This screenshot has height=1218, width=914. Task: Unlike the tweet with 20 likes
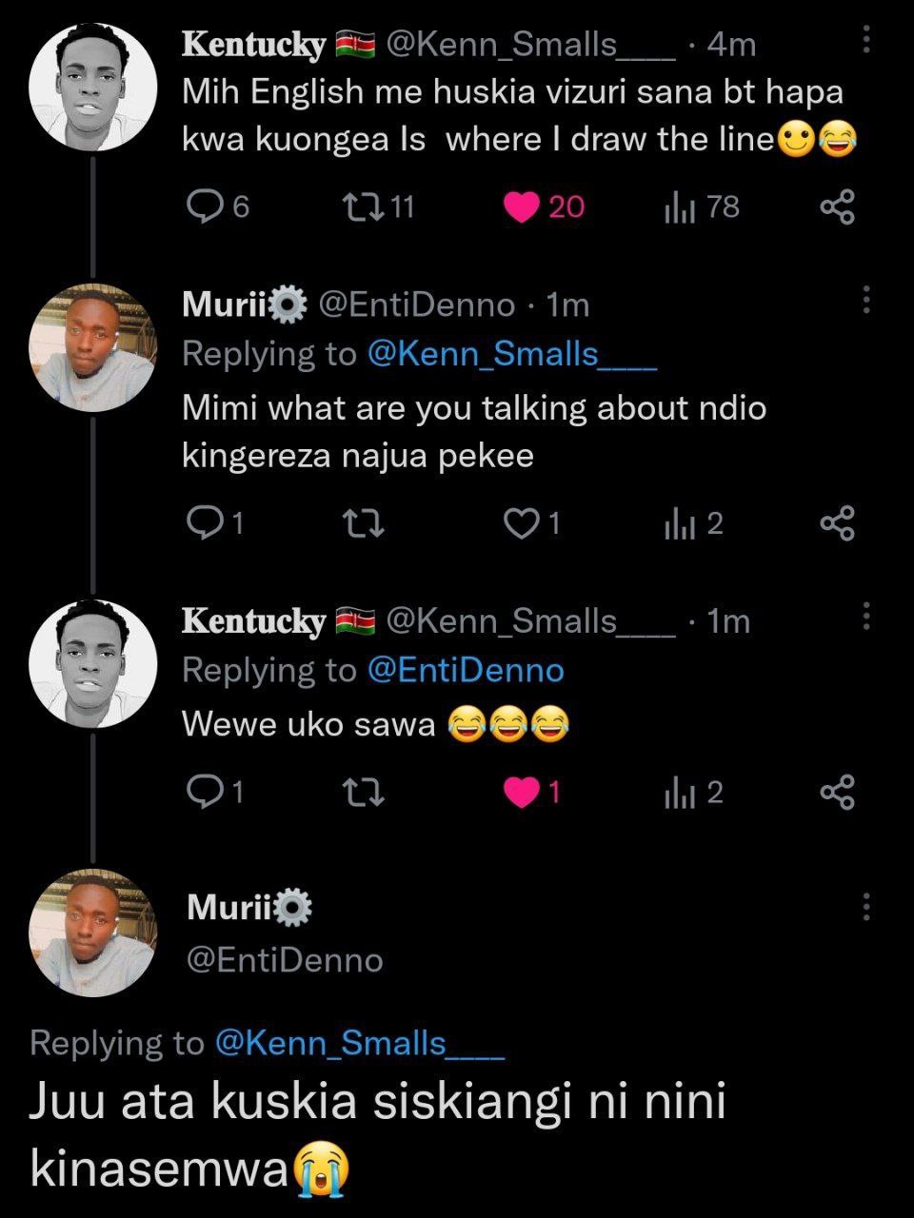coord(521,206)
